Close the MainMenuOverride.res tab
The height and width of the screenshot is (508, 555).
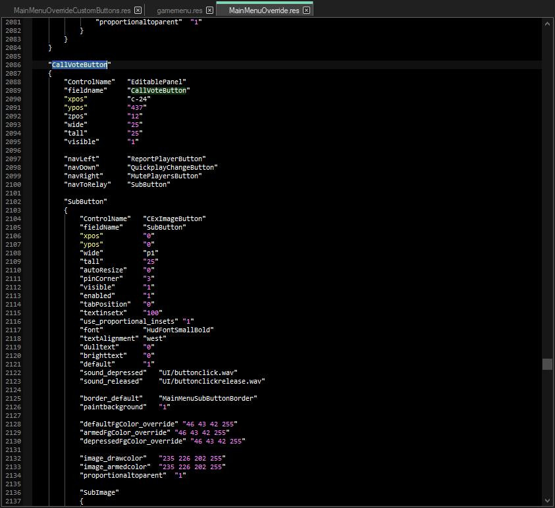(306, 11)
